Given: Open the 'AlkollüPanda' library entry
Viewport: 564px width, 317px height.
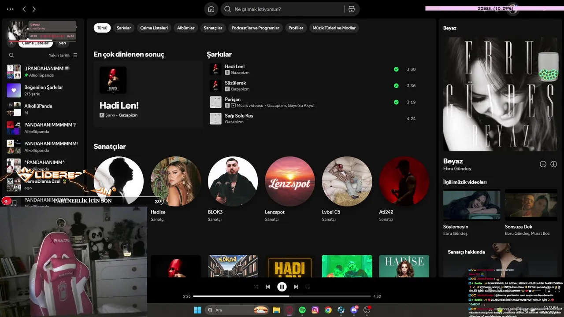Looking at the screenshot, I should (43, 109).
